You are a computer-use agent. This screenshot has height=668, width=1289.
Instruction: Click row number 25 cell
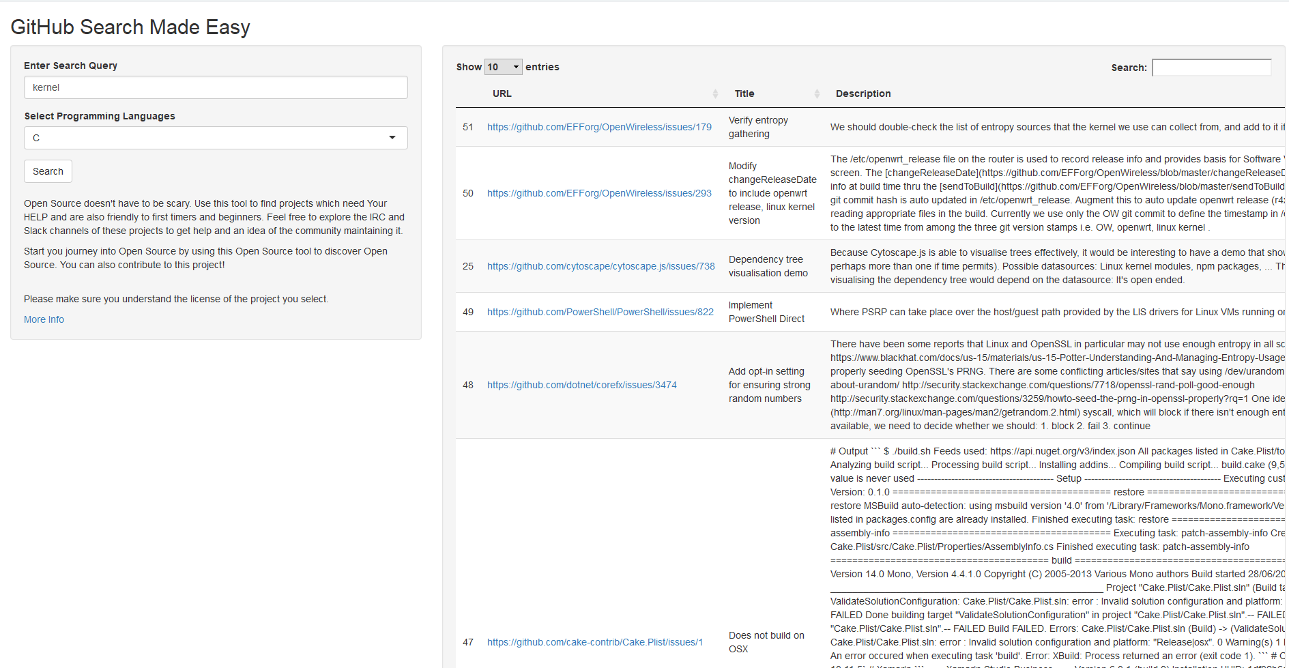coord(468,266)
